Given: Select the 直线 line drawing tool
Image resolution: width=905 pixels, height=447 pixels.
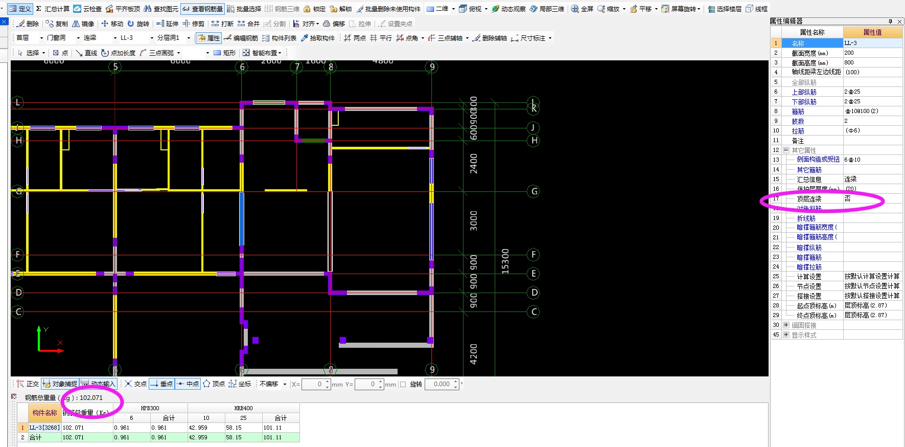Looking at the screenshot, I should (x=86, y=53).
